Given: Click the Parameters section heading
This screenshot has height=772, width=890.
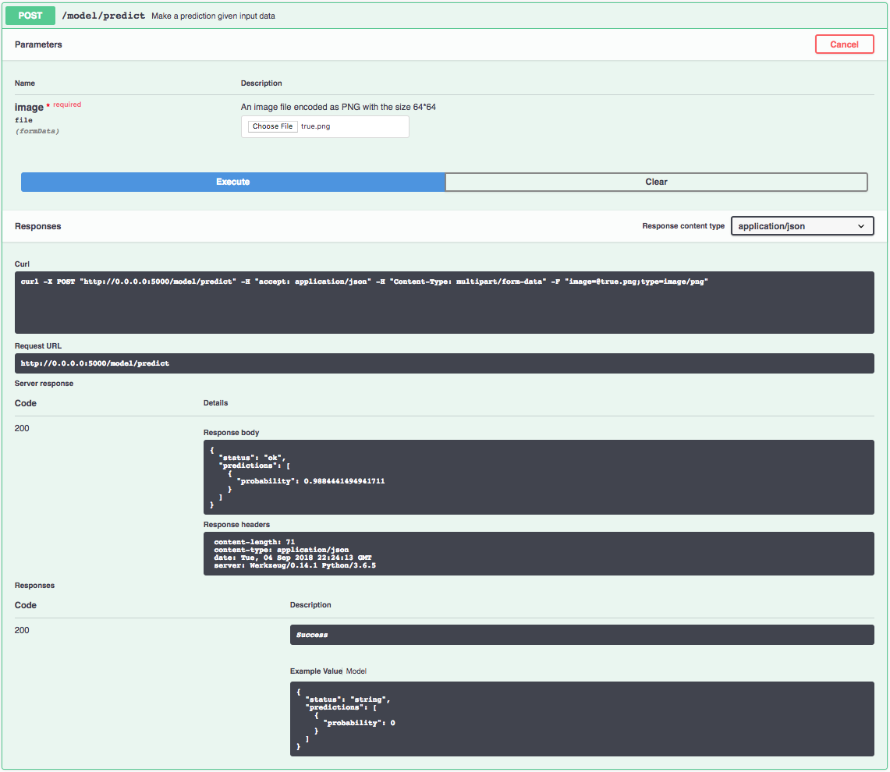Looking at the screenshot, I should point(38,44).
